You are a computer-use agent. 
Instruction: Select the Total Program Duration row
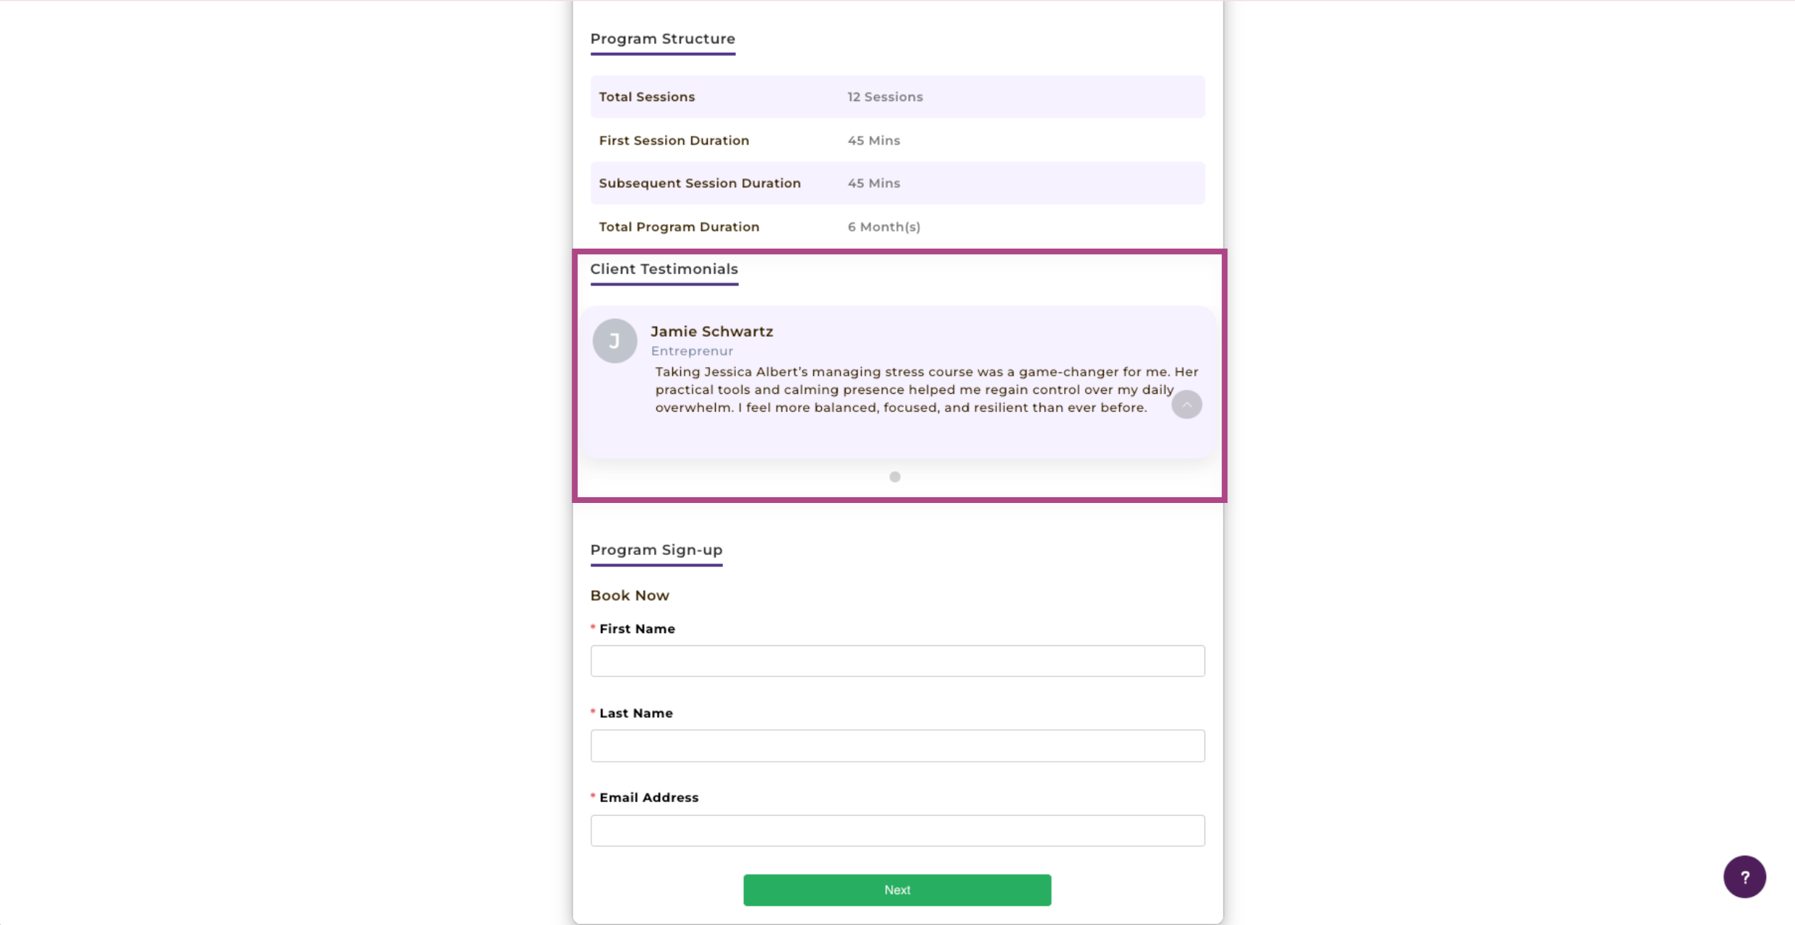tap(897, 226)
